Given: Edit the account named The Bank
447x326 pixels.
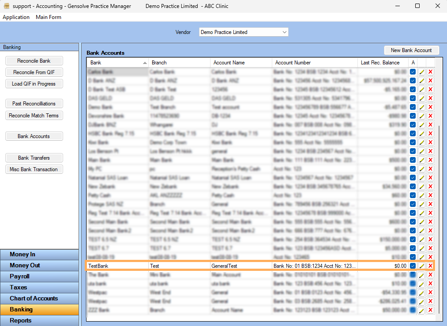Looking at the screenshot, I should coord(422,275).
